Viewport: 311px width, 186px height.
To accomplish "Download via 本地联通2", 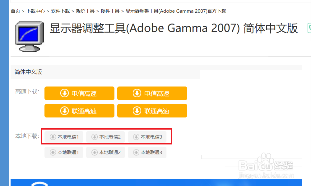I will coord(105,153).
